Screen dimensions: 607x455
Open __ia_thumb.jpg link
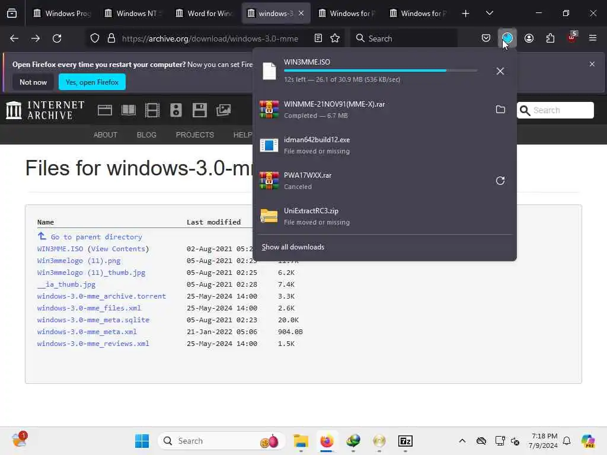pyautogui.click(x=66, y=284)
